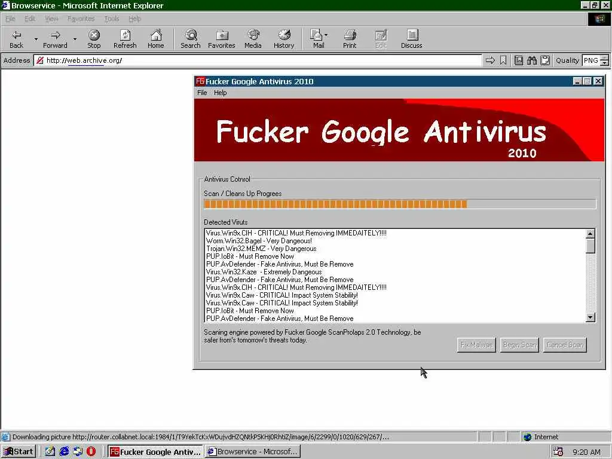Switch to Browservice taskbar button

coord(253,452)
